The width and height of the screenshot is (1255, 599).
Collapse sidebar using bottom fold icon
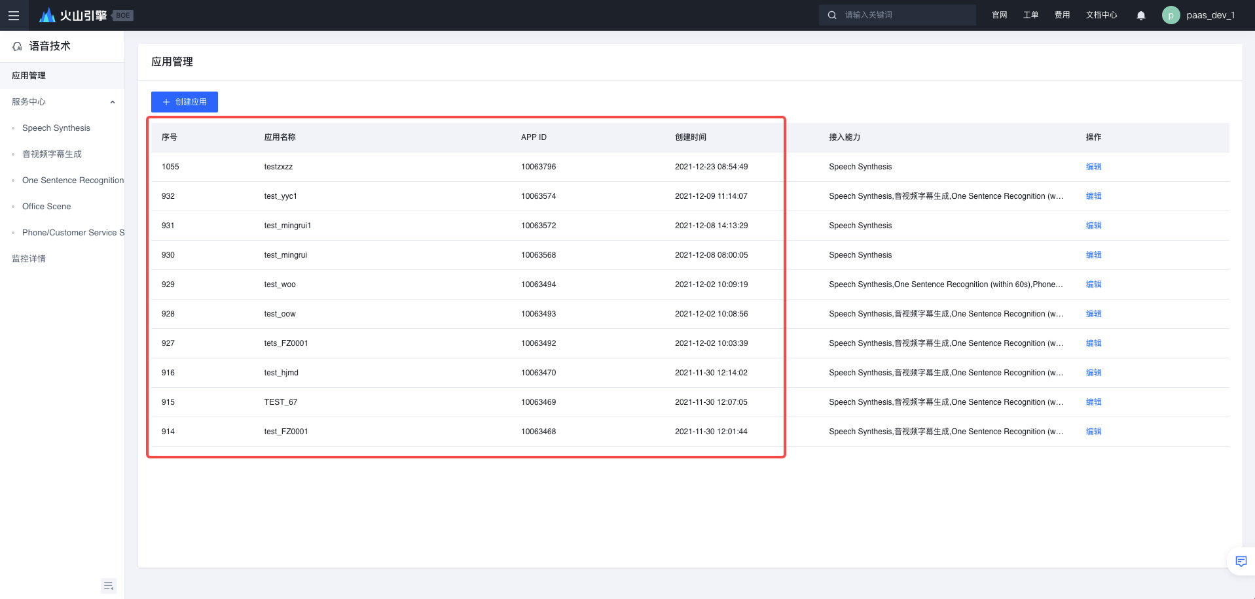point(109,585)
